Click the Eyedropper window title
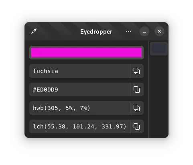The width and height of the screenshot is (193, 165). click(x=96, y=32)
